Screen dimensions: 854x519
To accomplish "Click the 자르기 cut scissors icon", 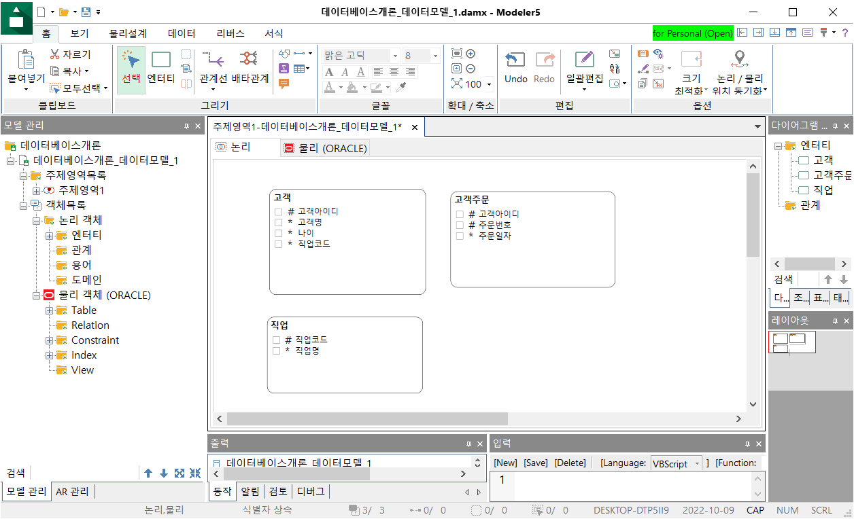I will (x=55, y=54).
